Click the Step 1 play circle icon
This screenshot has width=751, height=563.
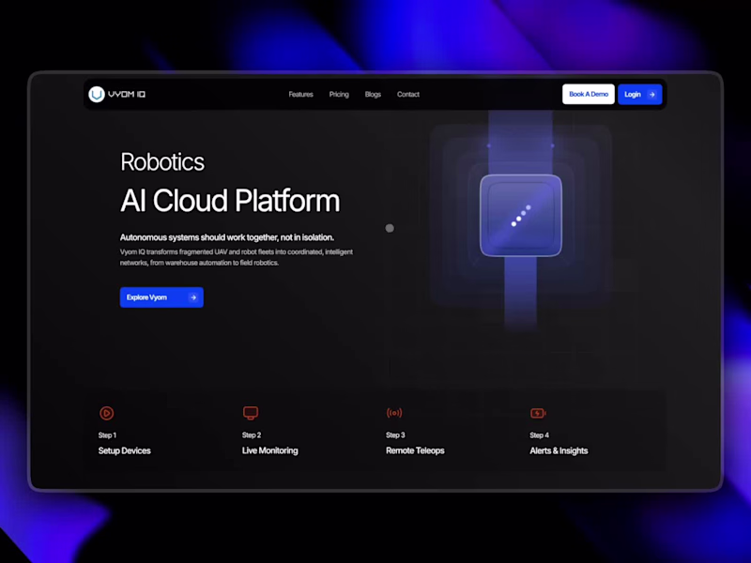[x=106, y=413]
